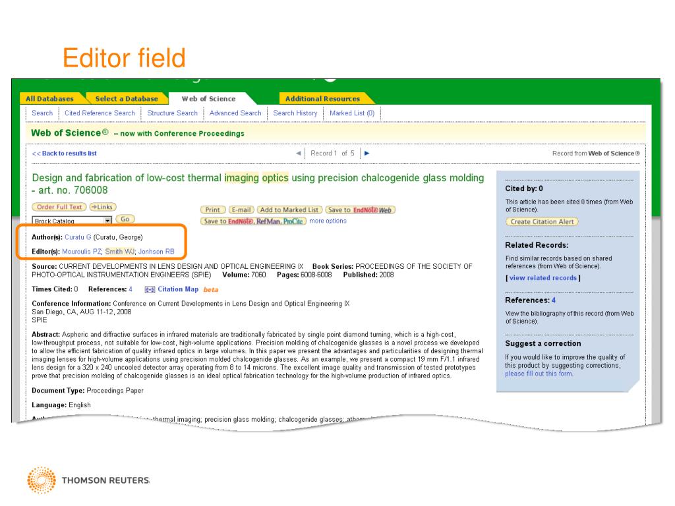Click please fill out this form

click(x=539, y=374)
